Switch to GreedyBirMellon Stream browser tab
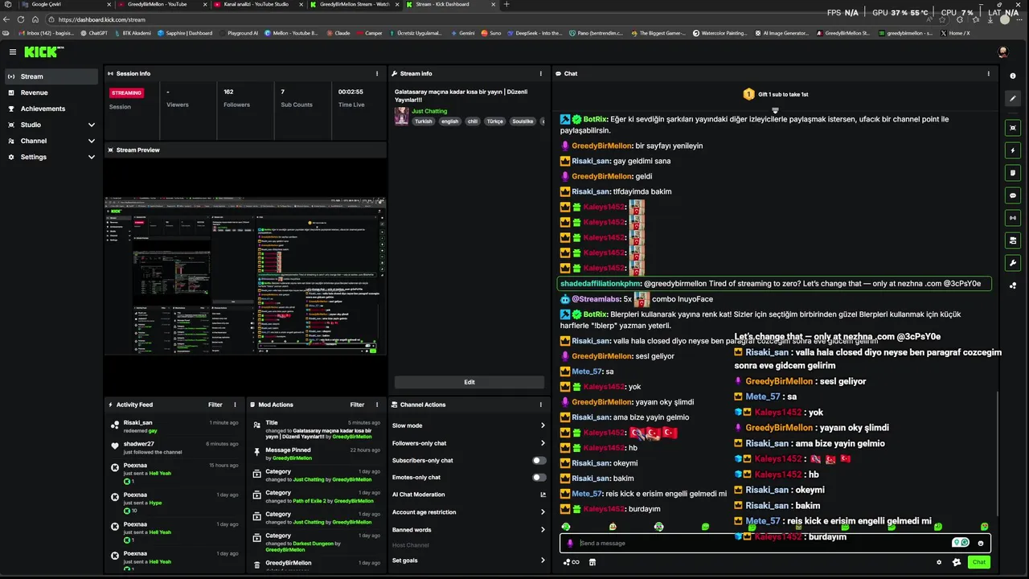Viewport: 1029px width, 579px height. (354, 5)
